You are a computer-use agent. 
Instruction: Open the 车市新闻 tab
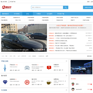[x=17, y=14]
